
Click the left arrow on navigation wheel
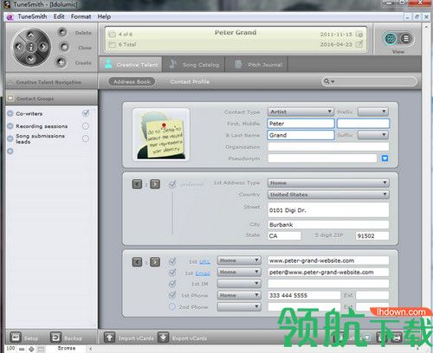click(18, 47)
